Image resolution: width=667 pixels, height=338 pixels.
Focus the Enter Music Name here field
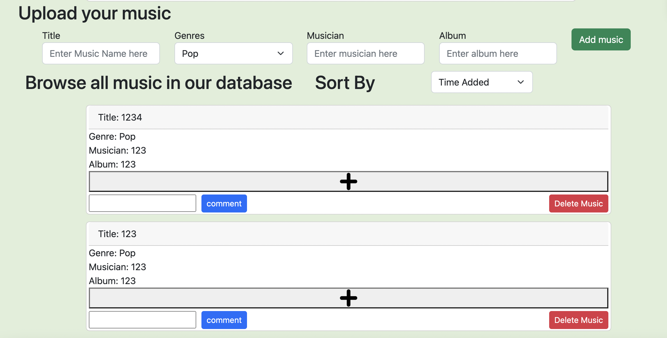click(101, 54)
